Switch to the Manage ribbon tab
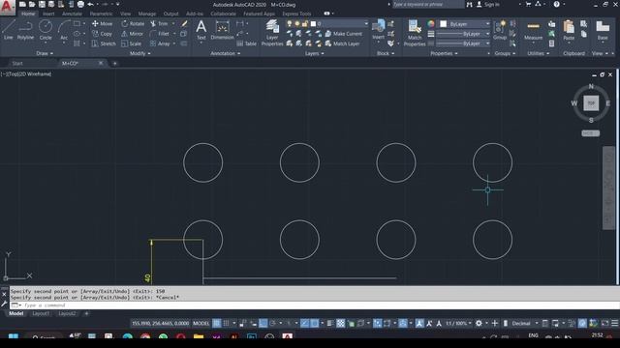Image resolution: width=620 pixels, height=348 pixels. [147, 14]
